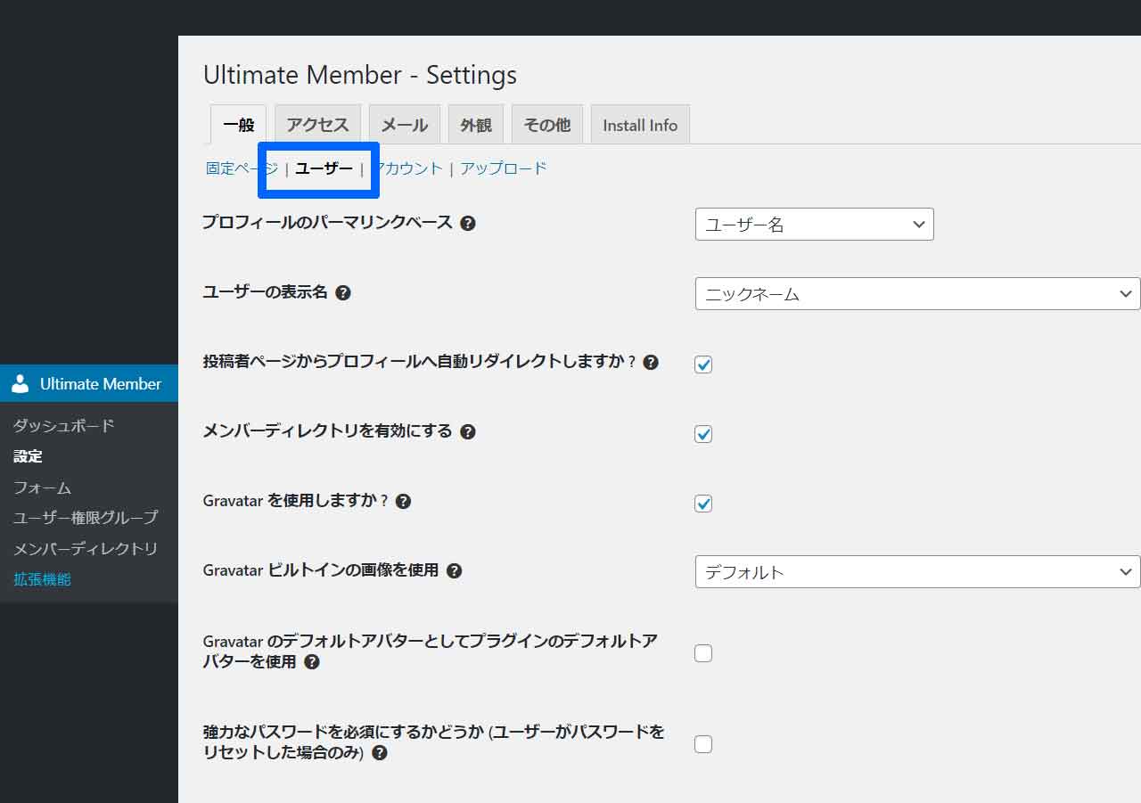Expand the ニックネーム display name dropdown
Screen dimensions: 1141x803
point(918,294)
